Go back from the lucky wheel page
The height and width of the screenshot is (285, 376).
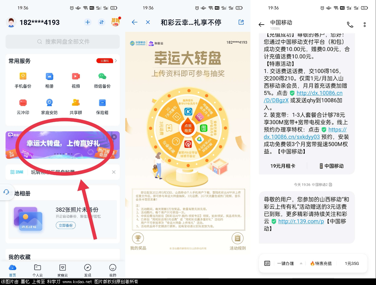(x=134, y=22)
